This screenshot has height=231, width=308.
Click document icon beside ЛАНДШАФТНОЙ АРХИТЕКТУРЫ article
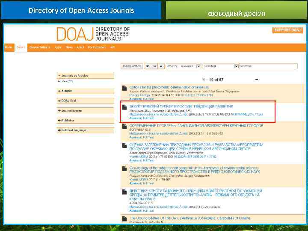tap(124, 126)
